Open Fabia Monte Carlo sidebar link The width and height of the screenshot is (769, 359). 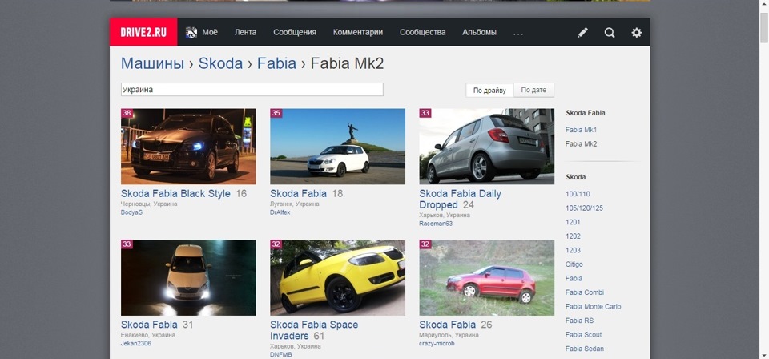(593, 307)
